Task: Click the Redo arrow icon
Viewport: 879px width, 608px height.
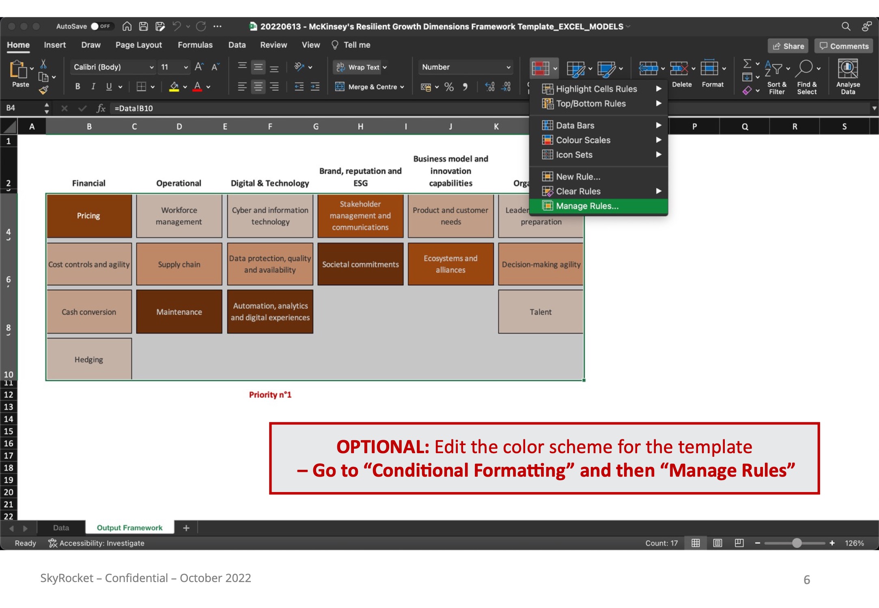Action: (x=201, y=26)
